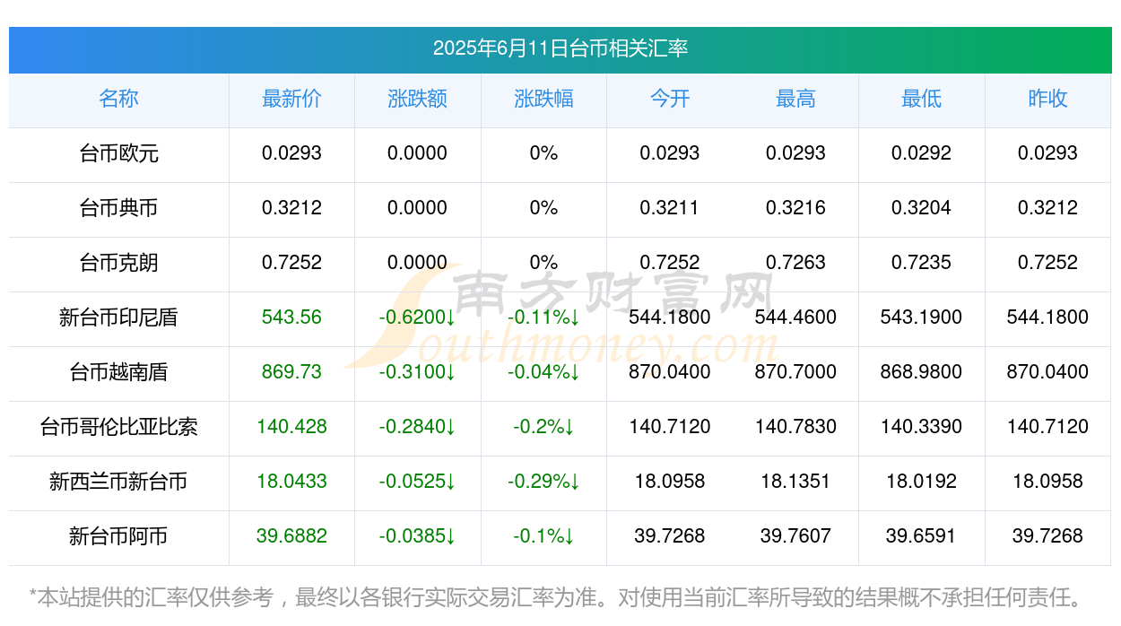Click latest price 39.6882 for 新台币阿币
1121x626 pixels.
[x=291, y=536]
